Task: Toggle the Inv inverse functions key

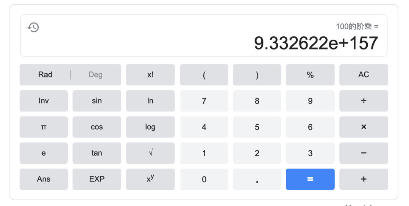Action: [x=44, y=101]
